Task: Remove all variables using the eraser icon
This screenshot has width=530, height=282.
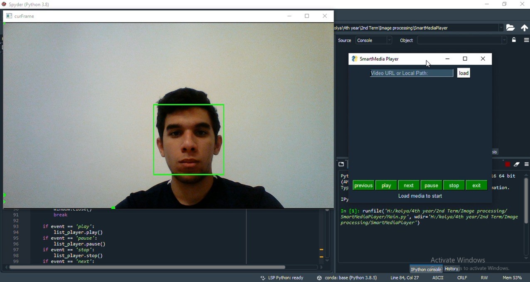Action: [517, 164]
